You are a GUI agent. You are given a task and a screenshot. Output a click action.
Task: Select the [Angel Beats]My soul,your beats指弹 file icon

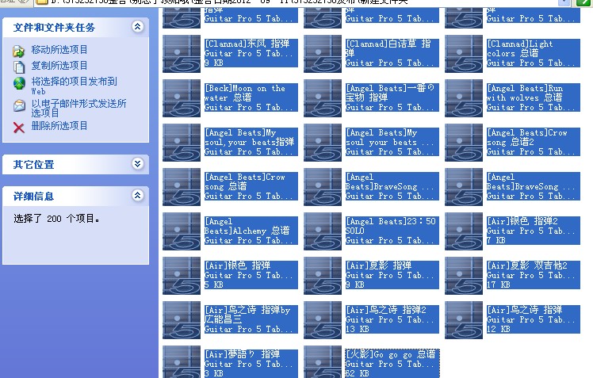coord(182,143)
